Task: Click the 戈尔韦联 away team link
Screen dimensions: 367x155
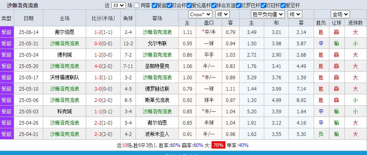Action: tap(157, 43)
